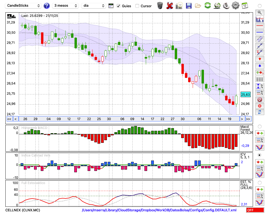This screenshot has height=214, width=268.
Task: Click the red X delete icon
Action: coord(170,6)
